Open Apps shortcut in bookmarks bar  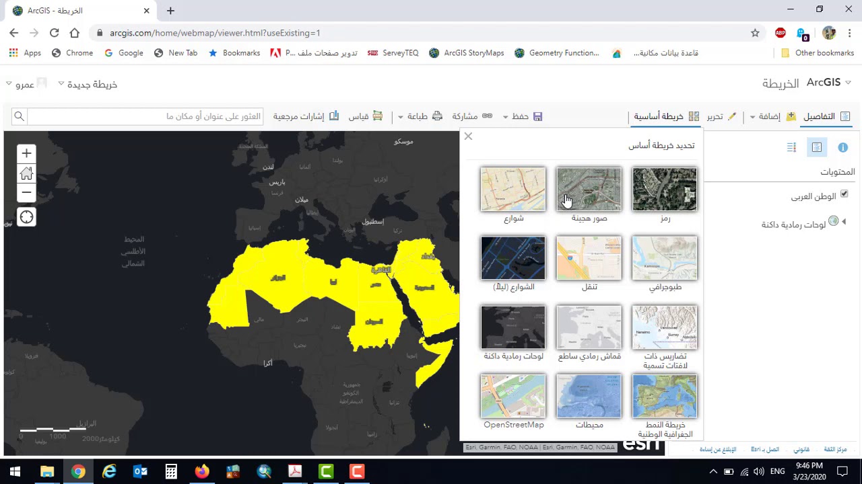(x=25, y=53)
